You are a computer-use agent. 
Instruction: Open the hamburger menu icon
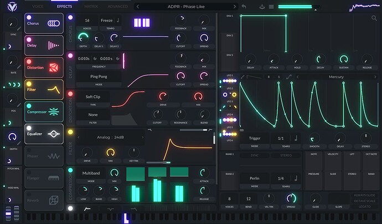pos(271,7)
